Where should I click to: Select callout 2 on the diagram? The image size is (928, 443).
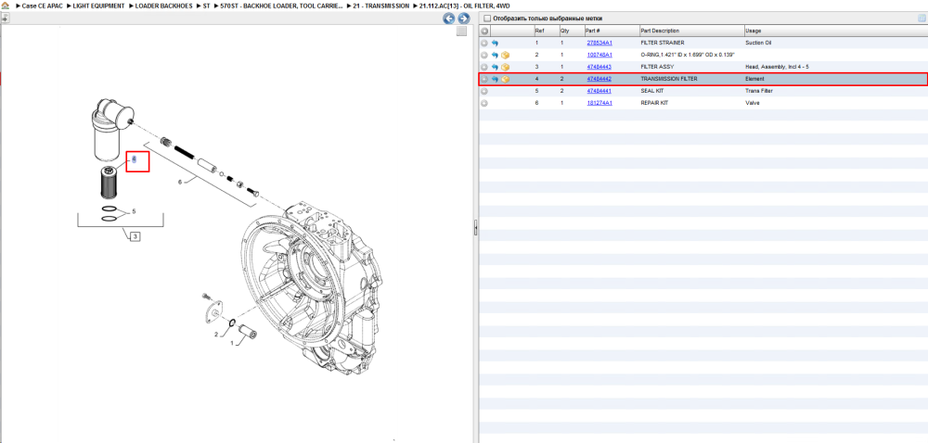(x=216, y=335)
